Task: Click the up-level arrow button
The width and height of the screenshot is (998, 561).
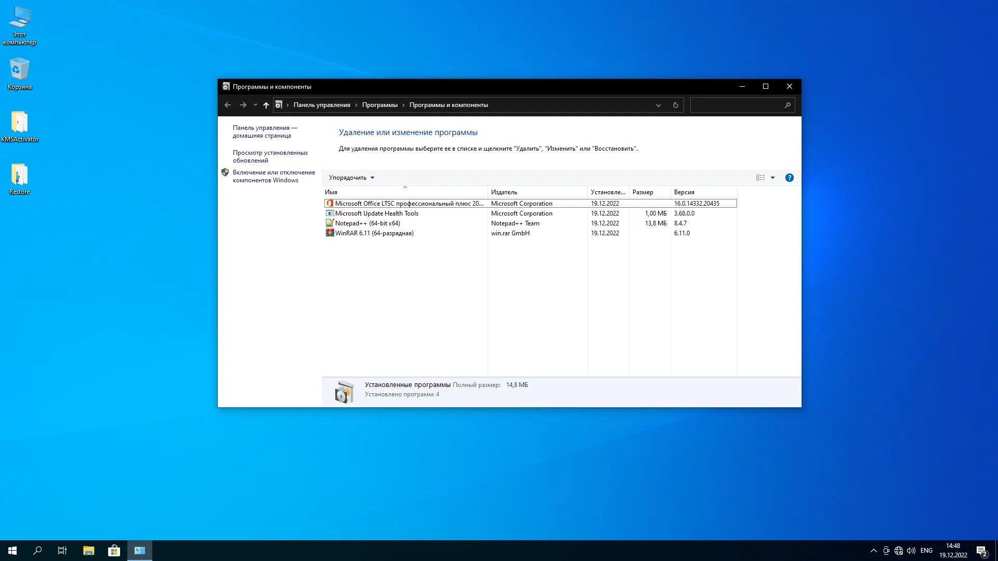Action: (266, 105)
